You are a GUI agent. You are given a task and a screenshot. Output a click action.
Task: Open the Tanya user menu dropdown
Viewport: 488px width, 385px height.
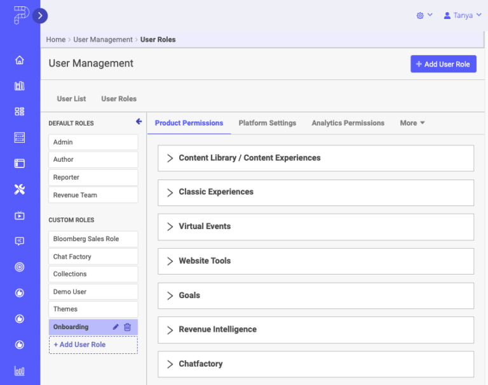coord(463,15)
